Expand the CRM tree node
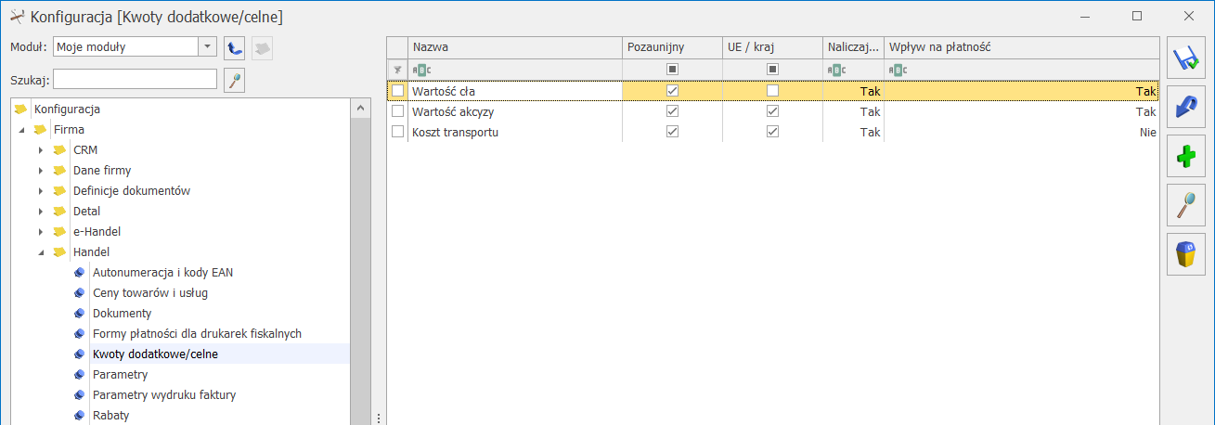The height and width of the screenshot is (425, 1215). click(x=40, y=149)
